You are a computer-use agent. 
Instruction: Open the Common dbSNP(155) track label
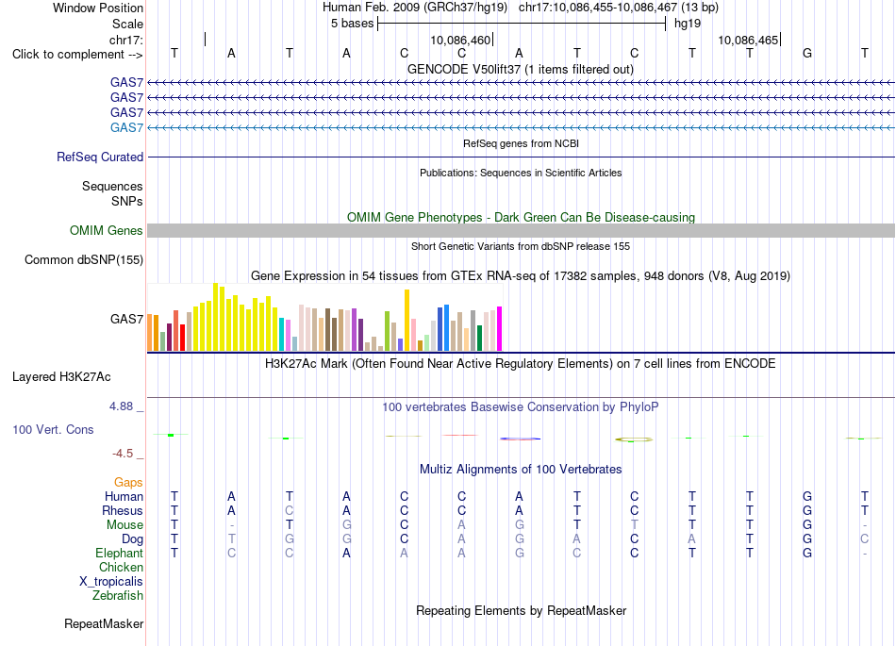pos(83,260)
